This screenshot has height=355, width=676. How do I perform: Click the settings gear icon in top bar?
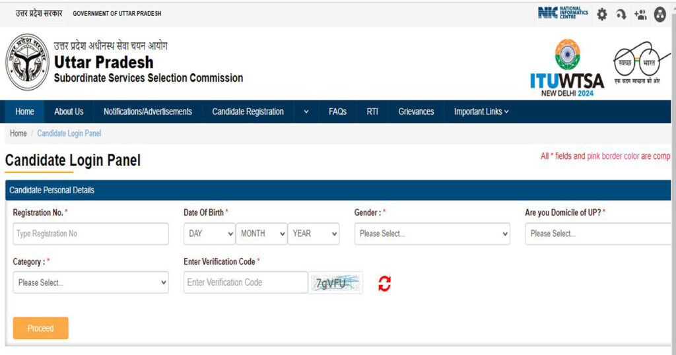pos(602,15)
